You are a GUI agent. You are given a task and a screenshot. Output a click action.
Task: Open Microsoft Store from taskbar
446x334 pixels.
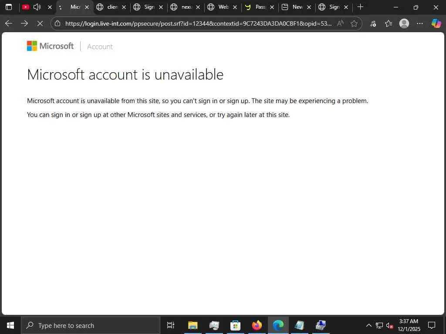235,325
